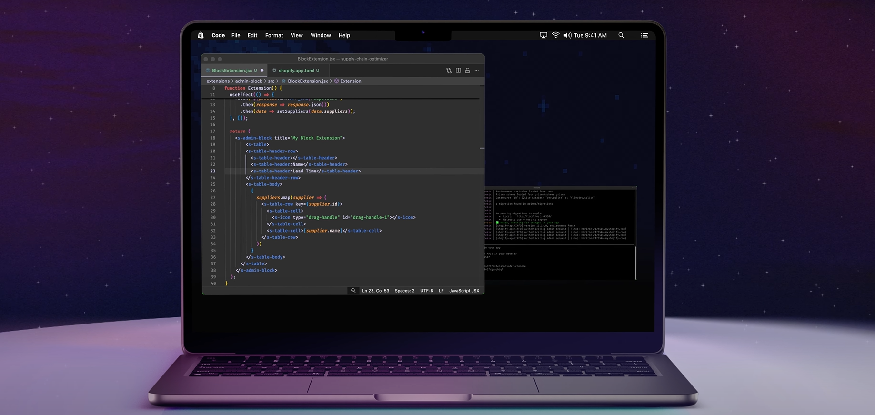Open Spotlight search in the menu bar

621,35
